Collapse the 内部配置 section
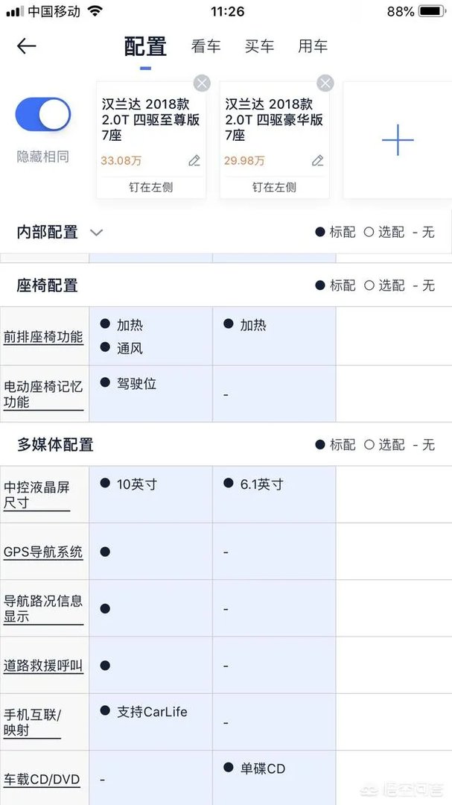The height and width of the screenshot is (805, 452). (x=96, y=233)
